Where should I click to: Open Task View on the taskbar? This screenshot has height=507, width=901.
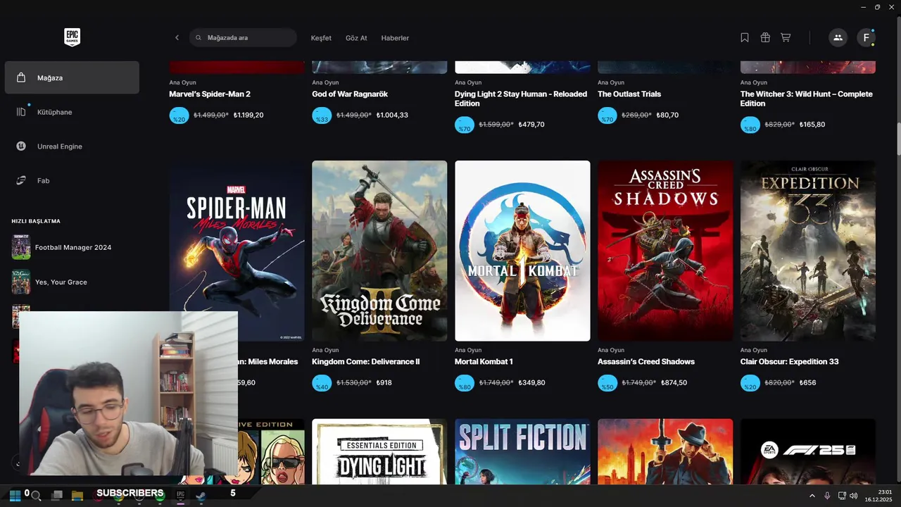[x=57, y=495]
